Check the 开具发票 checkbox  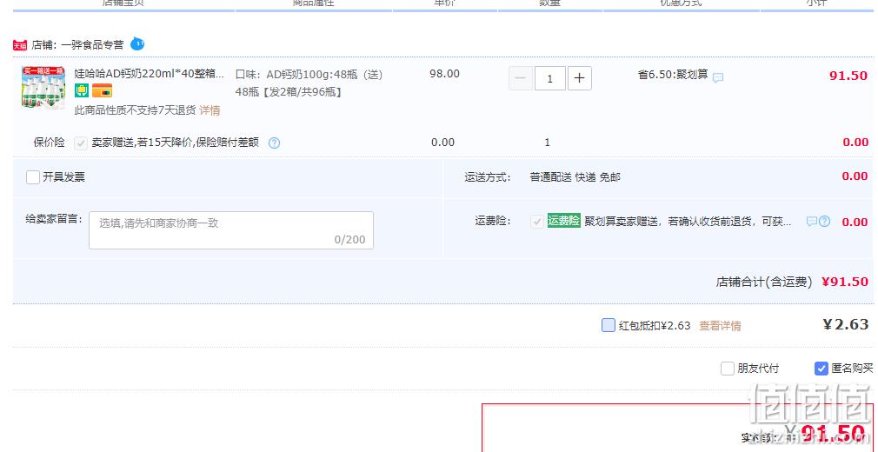[33, 177]
